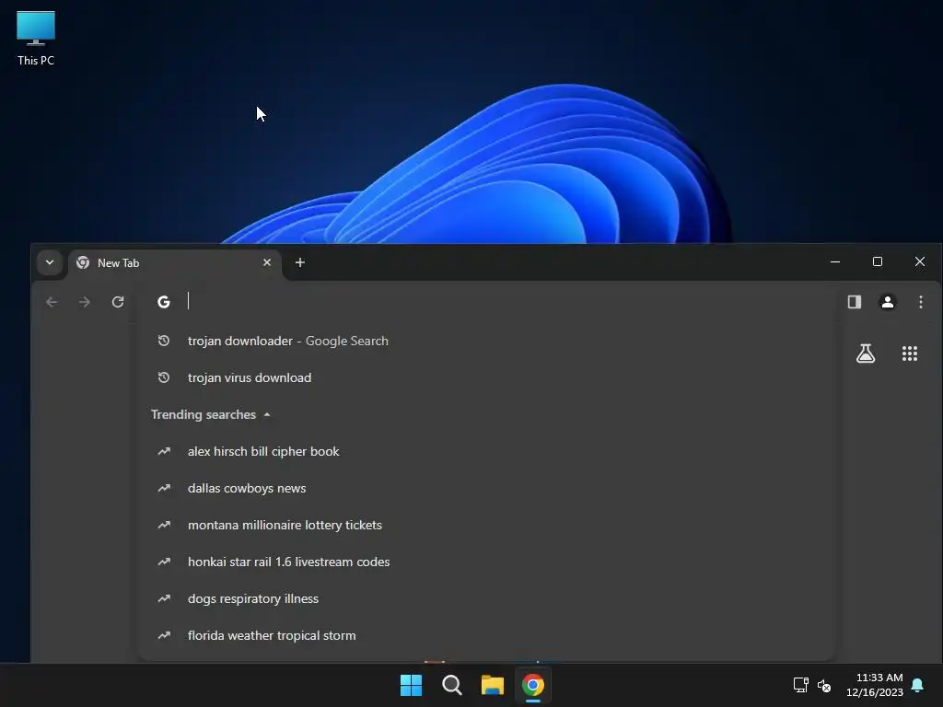Go forward using Chrome's forward arrow

pyautogui.click(x=85, y=302)
